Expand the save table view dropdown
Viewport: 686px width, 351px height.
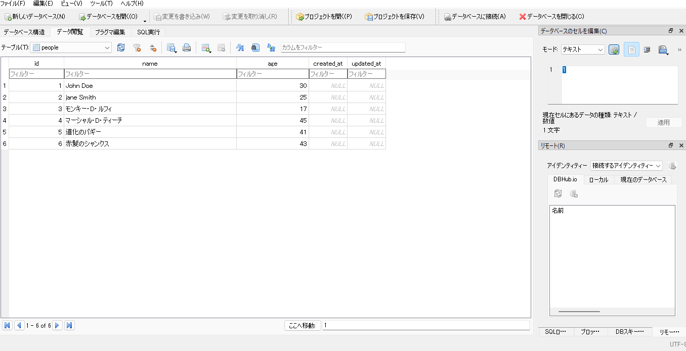175,51
